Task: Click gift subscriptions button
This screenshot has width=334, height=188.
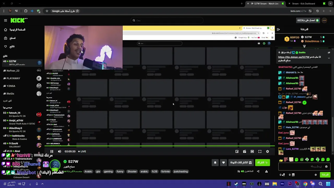Action: (x=241, y=163)
